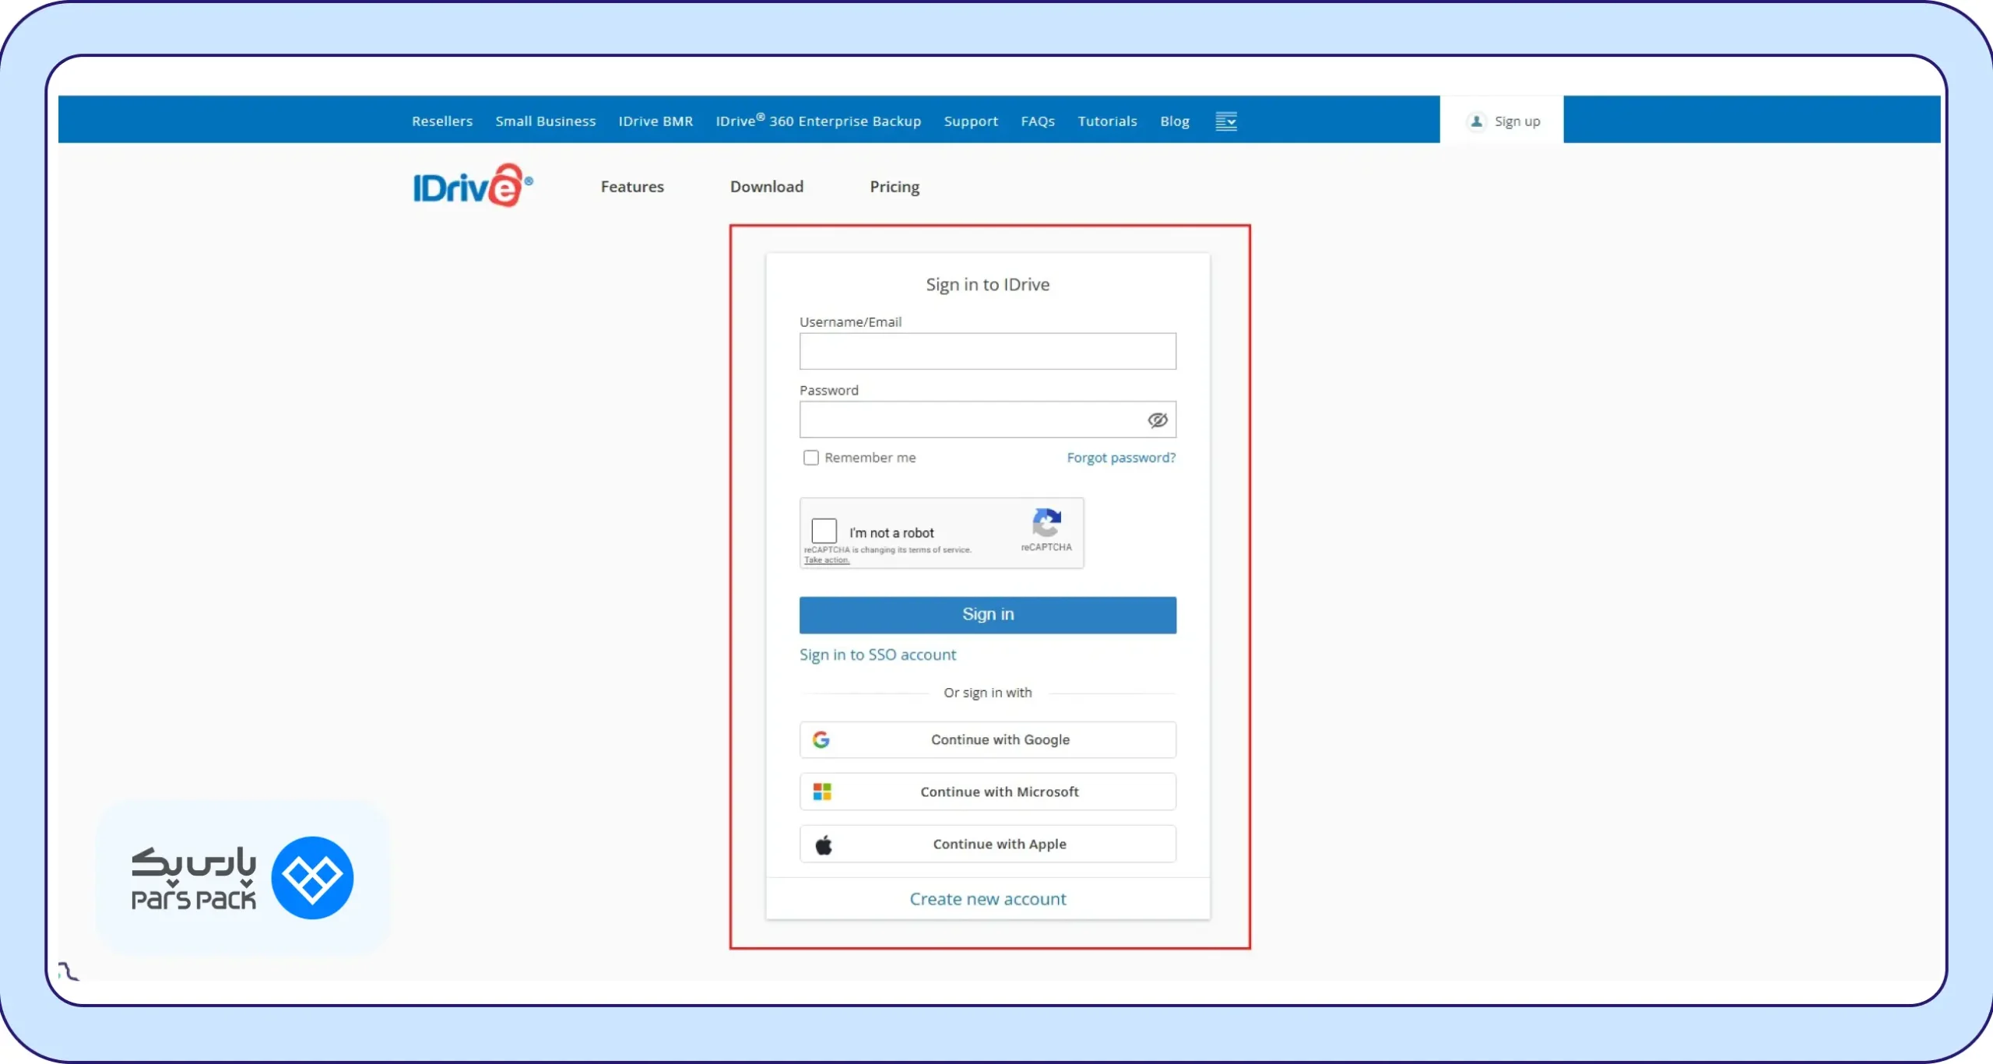Click Continue with Apple button
Screen dimensions: 1993x1064
point(988,844)
